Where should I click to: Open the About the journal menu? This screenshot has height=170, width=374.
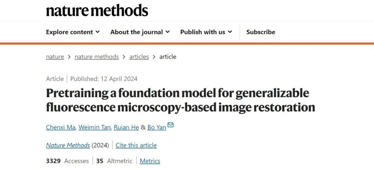point(140,32)
